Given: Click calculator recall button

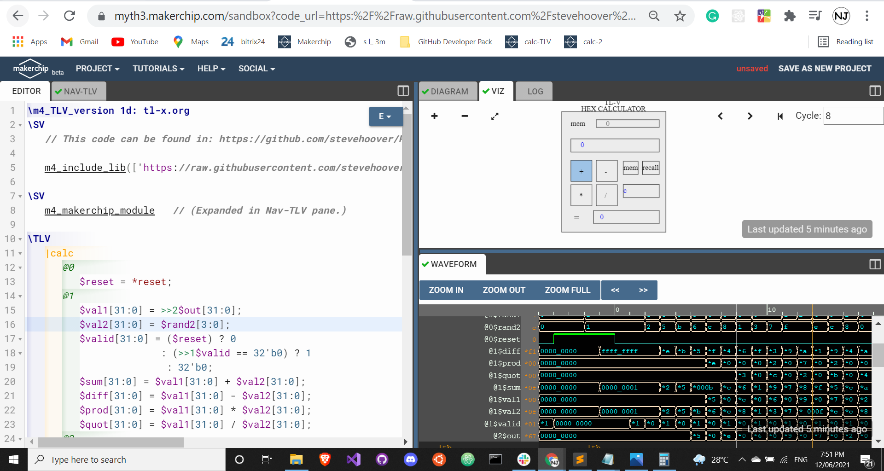Looking at the screenshot, I should pyautogui.click(x=651, y=168).
